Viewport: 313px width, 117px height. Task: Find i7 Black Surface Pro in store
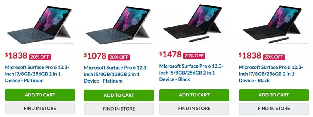274,108
